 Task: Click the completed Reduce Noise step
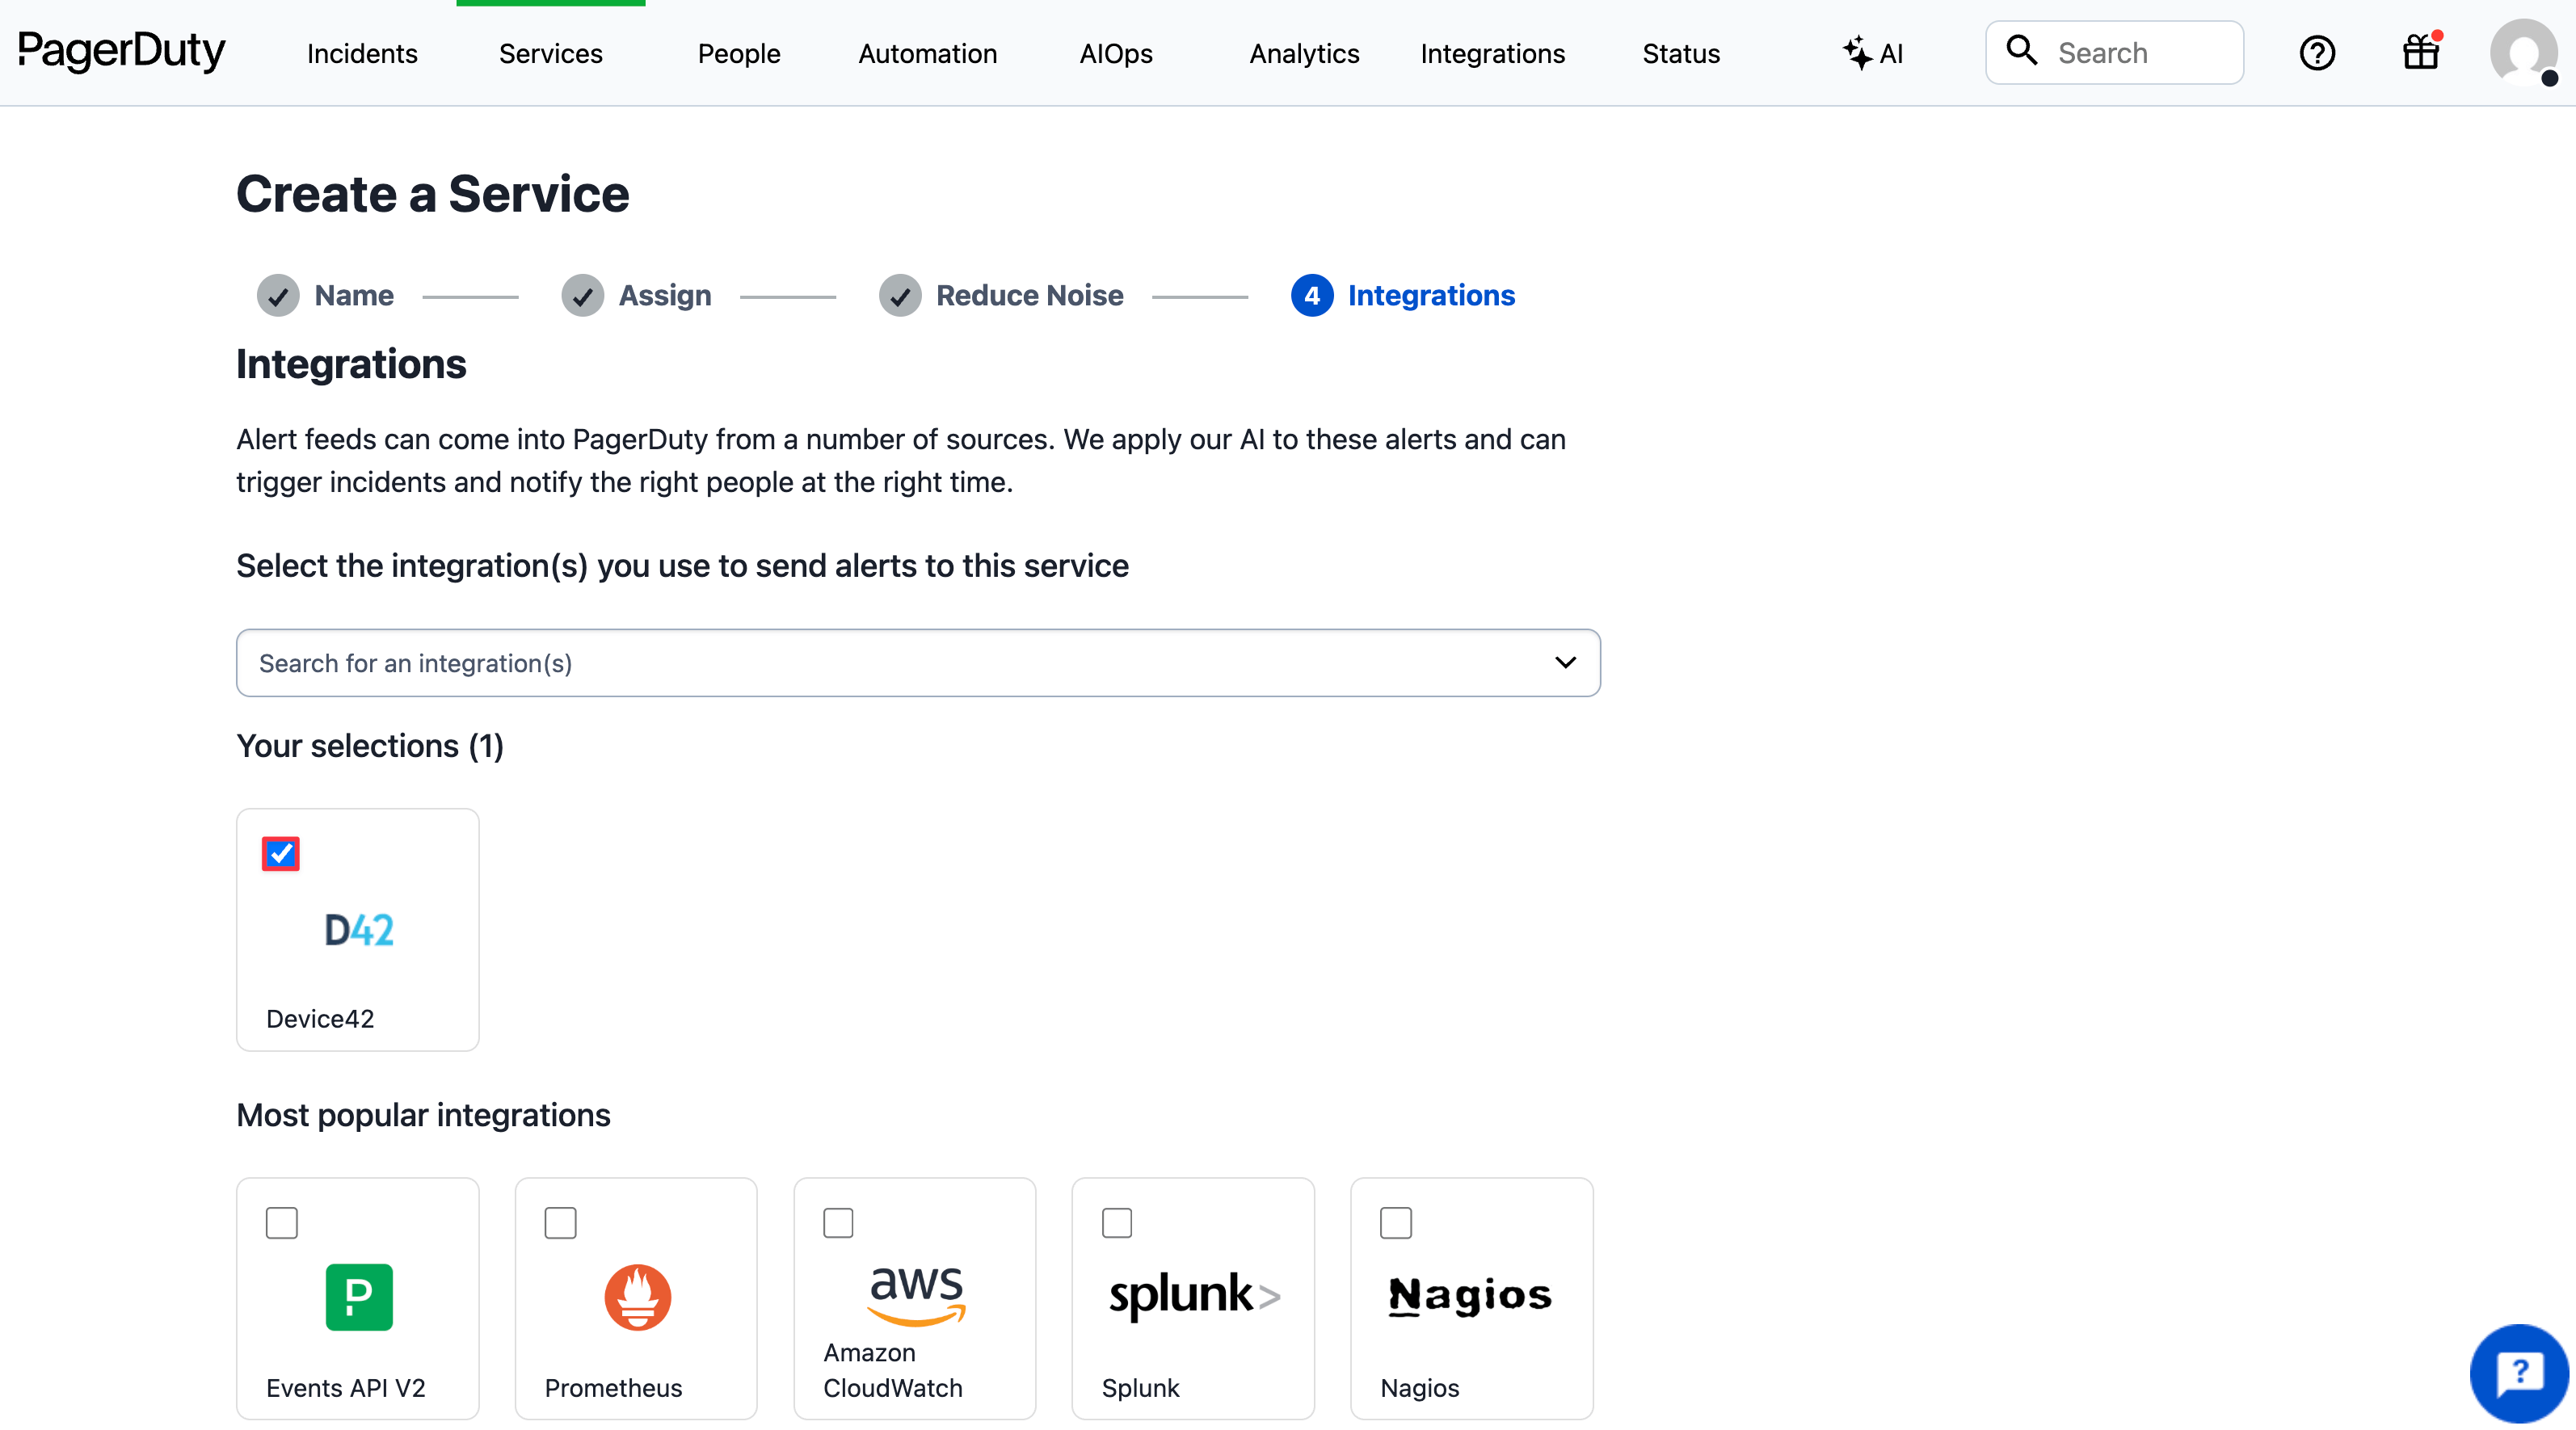pyautogui.click(x=1029, y=295)
